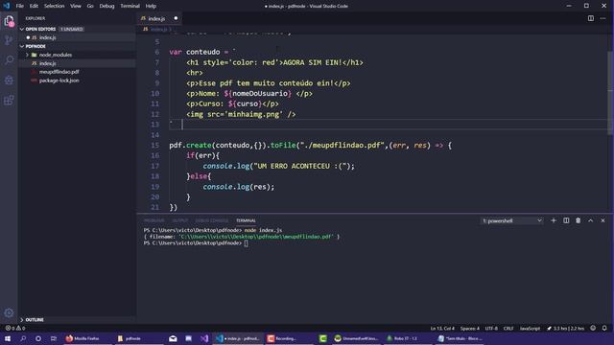Place cursor on line 13 in editor

(388, 125)
